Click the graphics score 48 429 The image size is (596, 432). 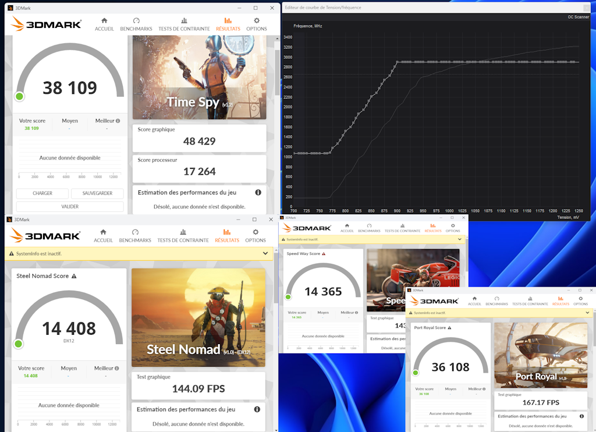point(199,141)
